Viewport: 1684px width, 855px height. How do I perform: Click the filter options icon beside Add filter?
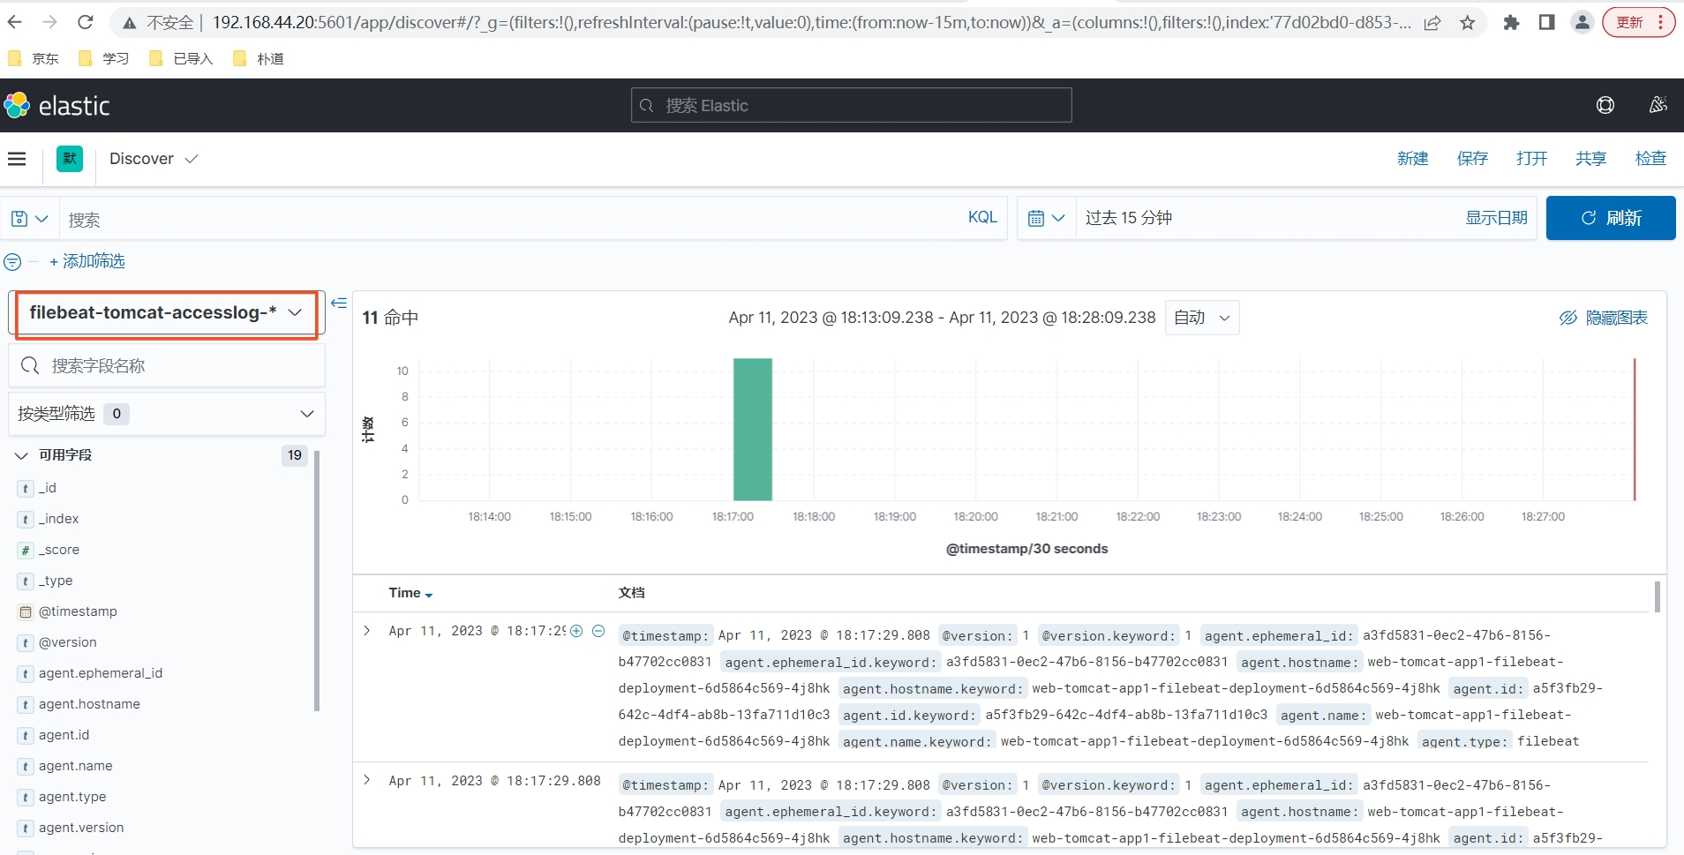click(x=12, y=262)
